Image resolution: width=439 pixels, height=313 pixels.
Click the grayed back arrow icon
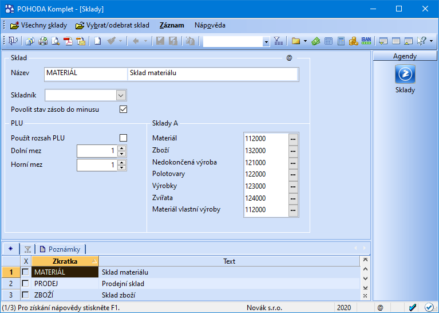click(136, 41)
